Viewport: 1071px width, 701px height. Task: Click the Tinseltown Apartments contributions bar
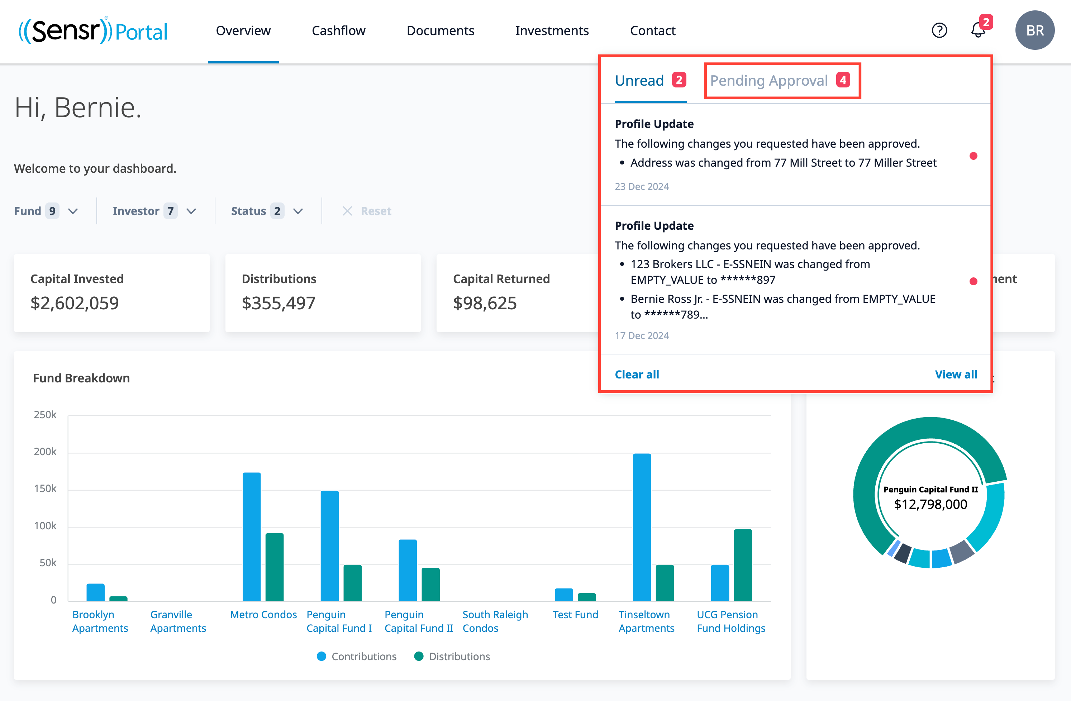[642, 526]
